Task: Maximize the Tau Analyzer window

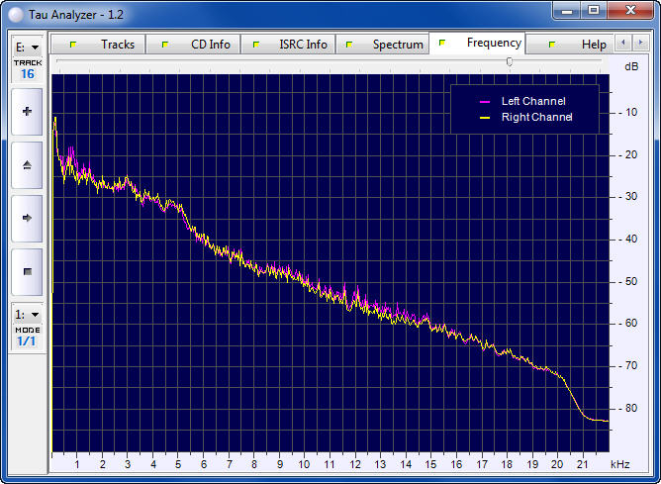Action: click(x=593, y=10)
